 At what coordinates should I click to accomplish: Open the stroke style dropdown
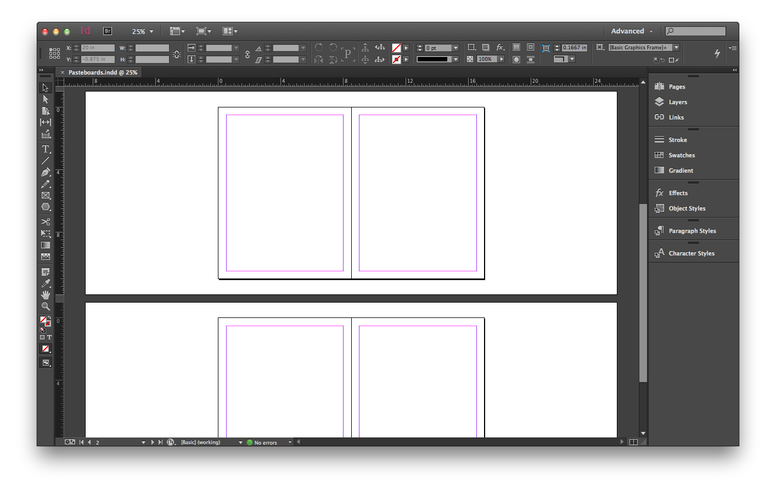point(456,59)
